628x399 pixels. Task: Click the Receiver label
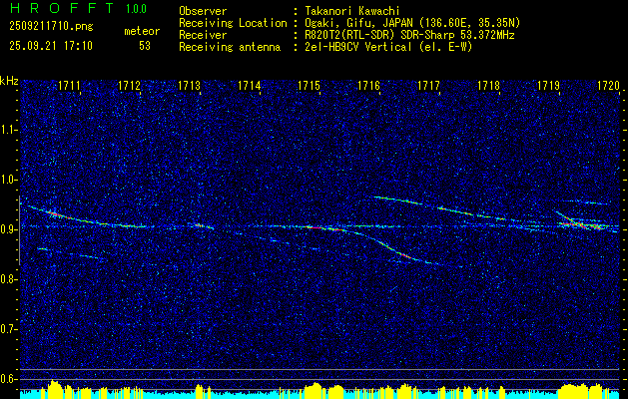pyautogui.click(x=203, y=35)
